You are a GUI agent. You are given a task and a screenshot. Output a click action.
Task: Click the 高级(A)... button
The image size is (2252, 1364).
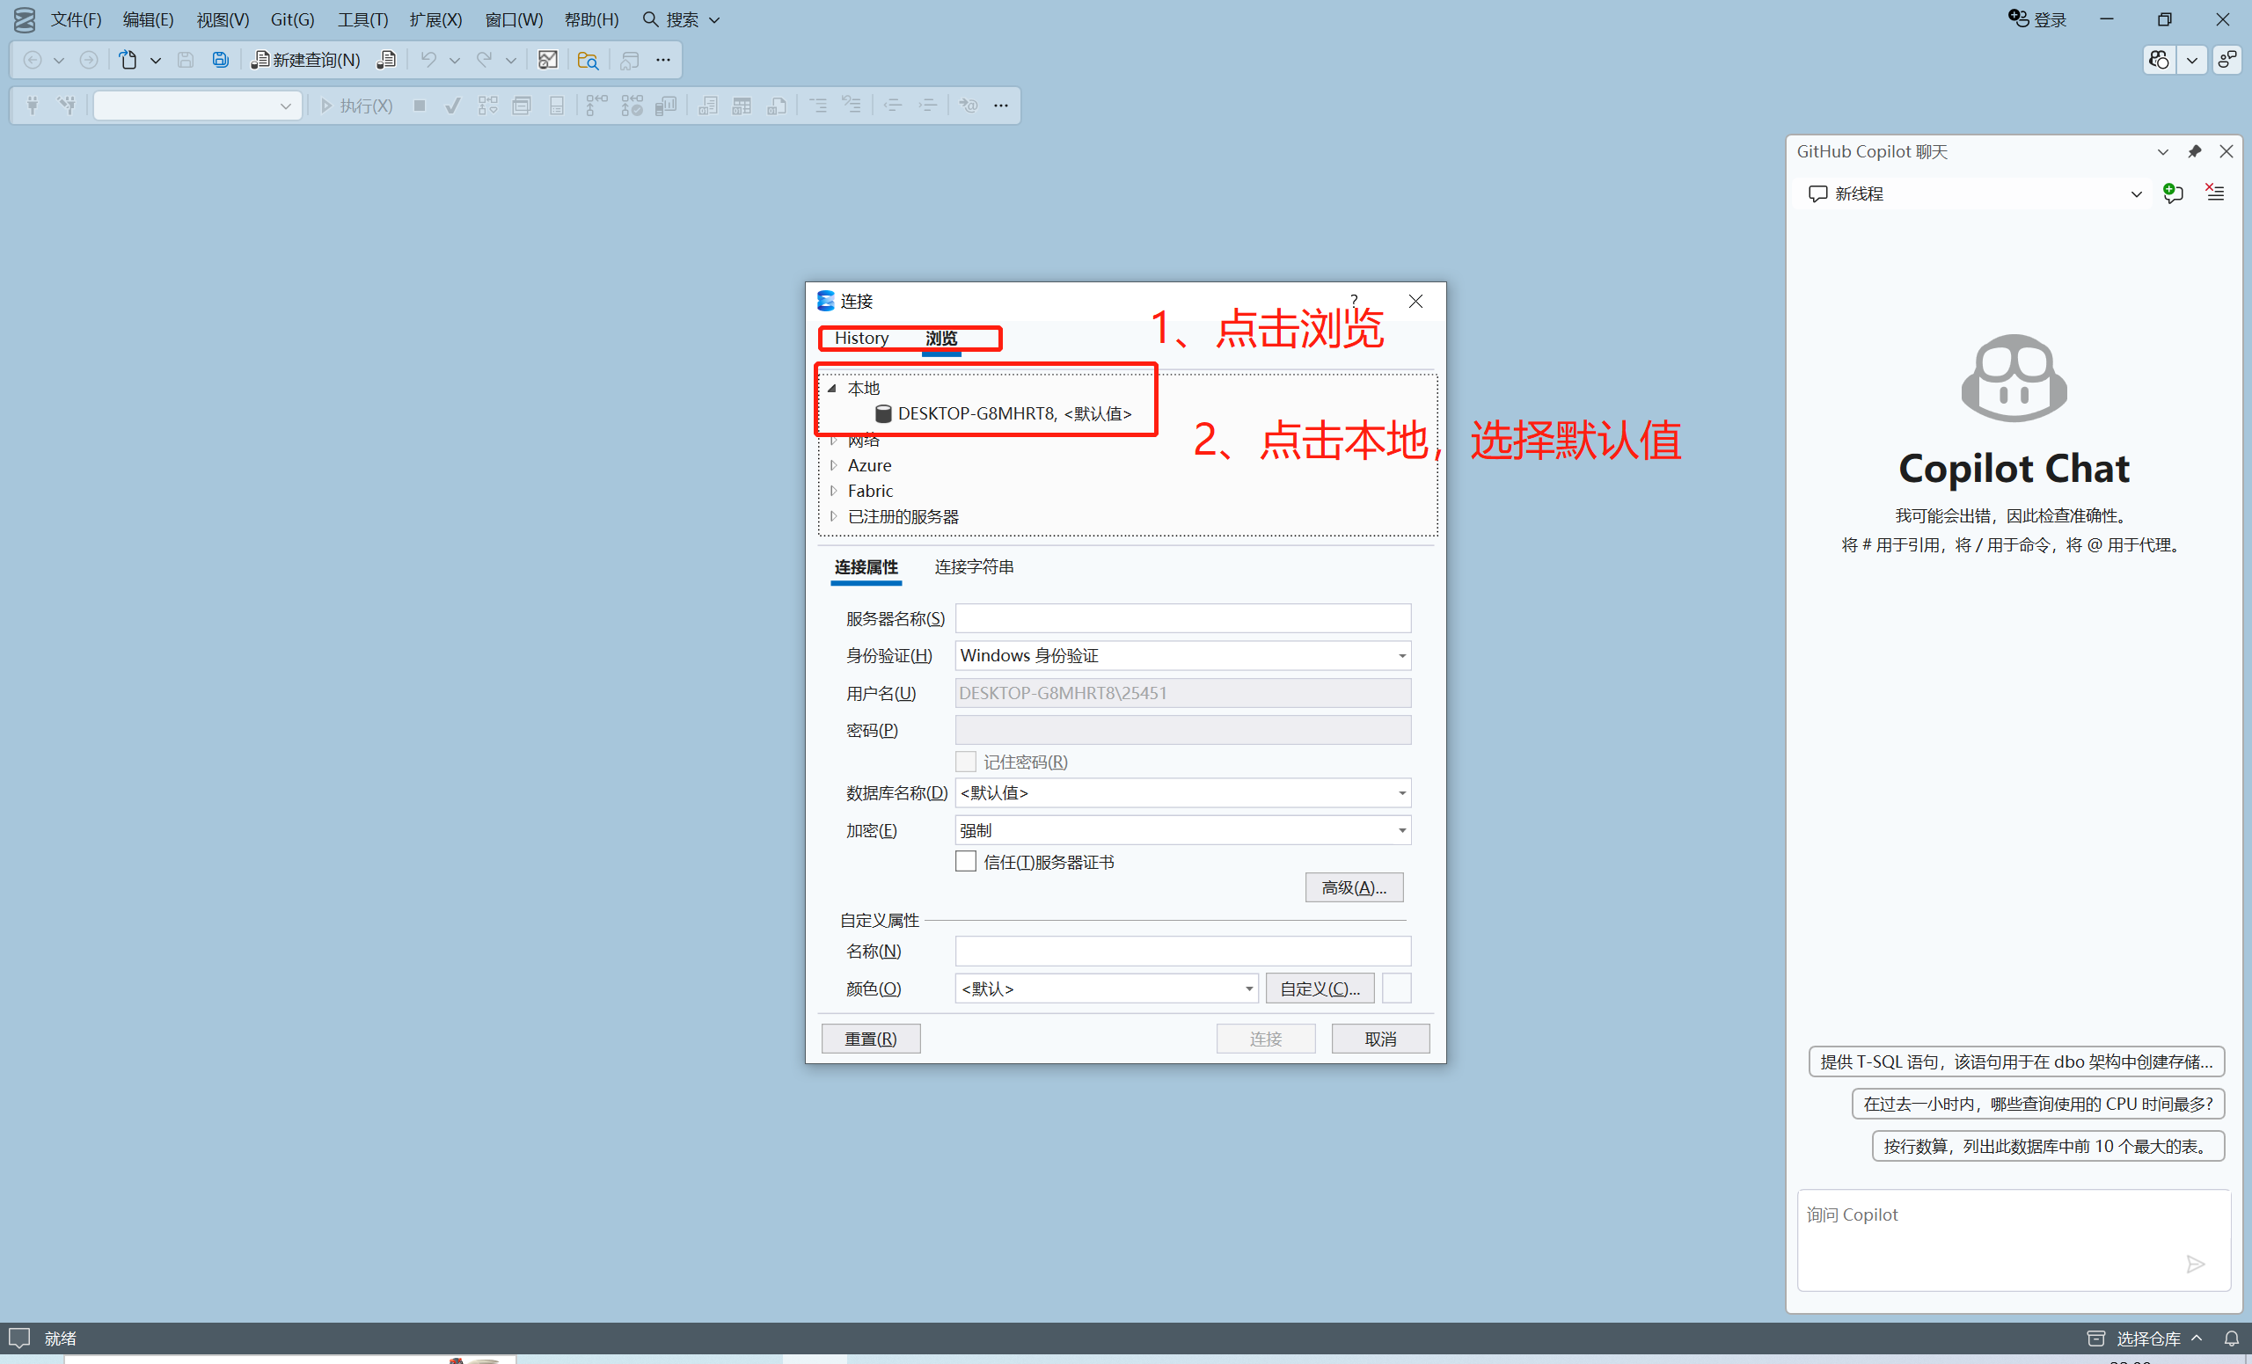click(x=1354, y=887)
